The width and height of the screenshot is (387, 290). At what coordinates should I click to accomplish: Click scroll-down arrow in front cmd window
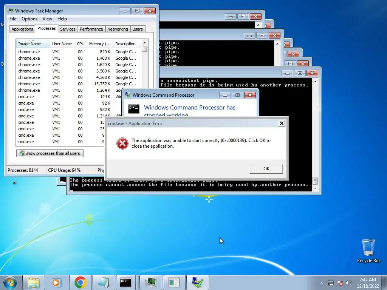coord(315,188)
